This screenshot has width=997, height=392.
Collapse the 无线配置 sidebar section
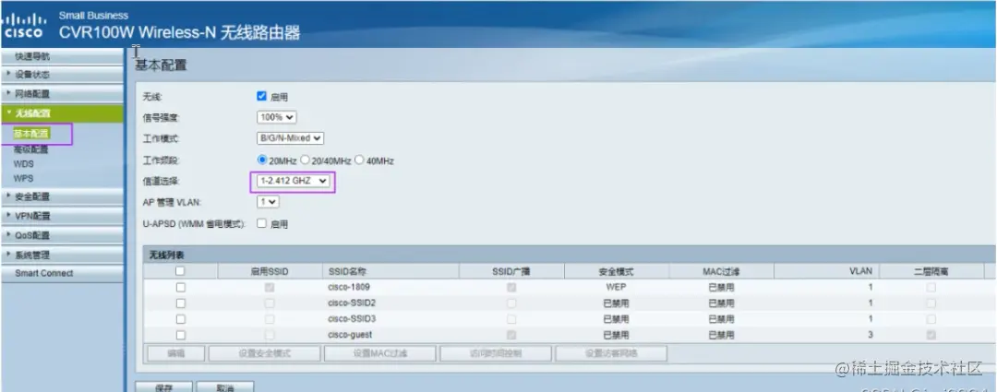(x=63, y=113)
